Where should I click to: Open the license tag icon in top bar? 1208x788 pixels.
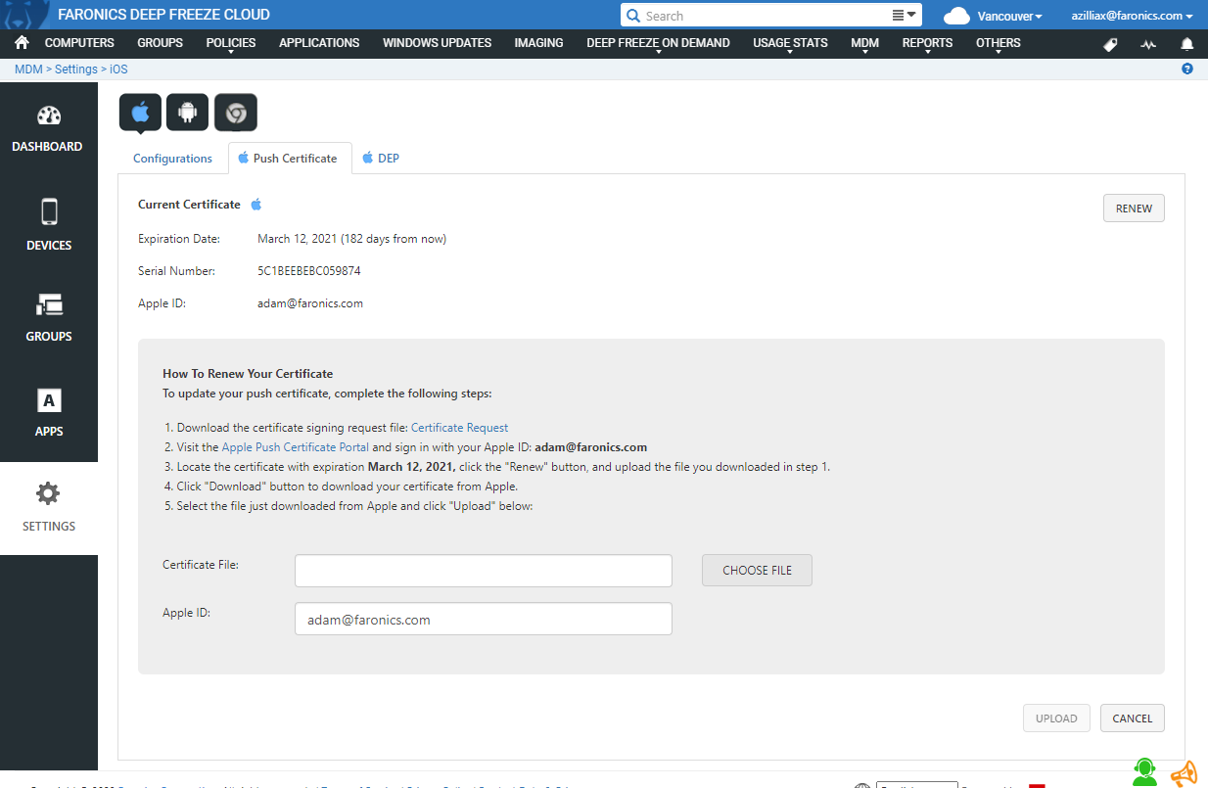[1110, 44]
